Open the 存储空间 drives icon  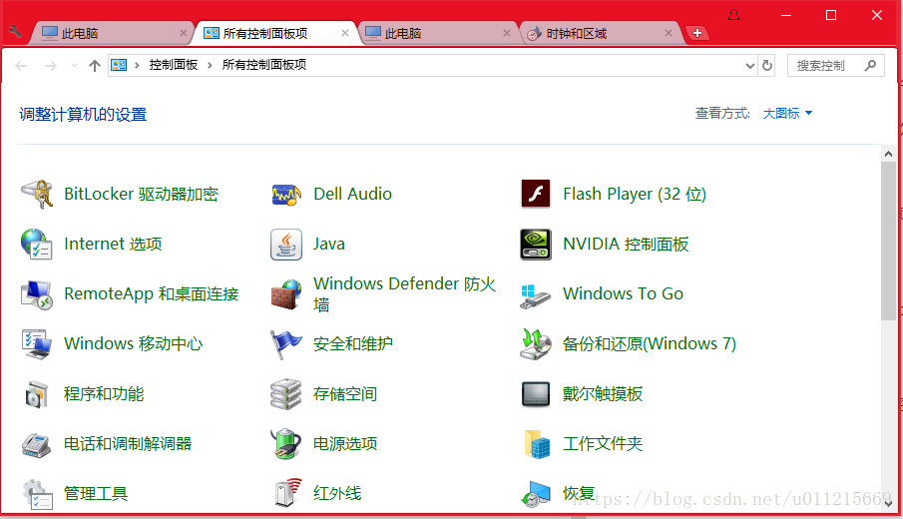pyautogui.click(x=286, y=394)
